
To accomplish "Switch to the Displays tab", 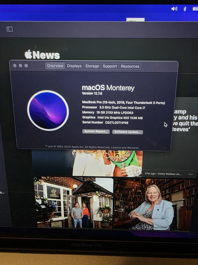I will coord(74,66).
